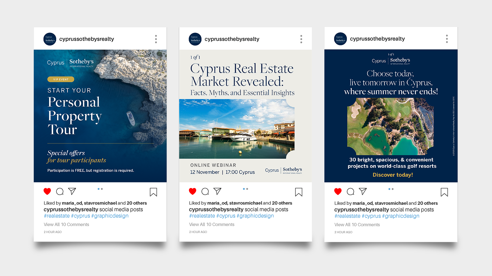The height and width of the screenshot is (276, 492).
Task: Open View All 10 Comments under the Property Tour post
Action: click(x=66, y=224)
